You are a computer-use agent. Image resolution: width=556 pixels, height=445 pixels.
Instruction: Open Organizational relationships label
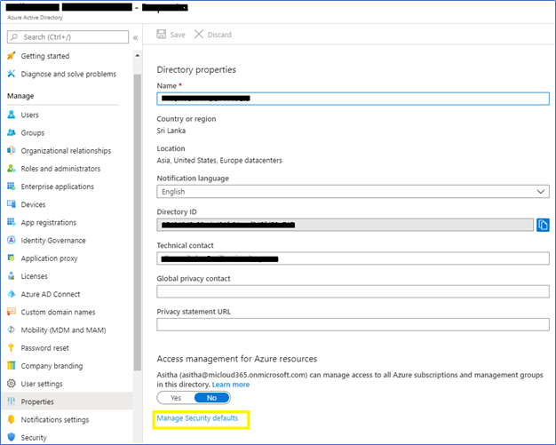point(66,151)
